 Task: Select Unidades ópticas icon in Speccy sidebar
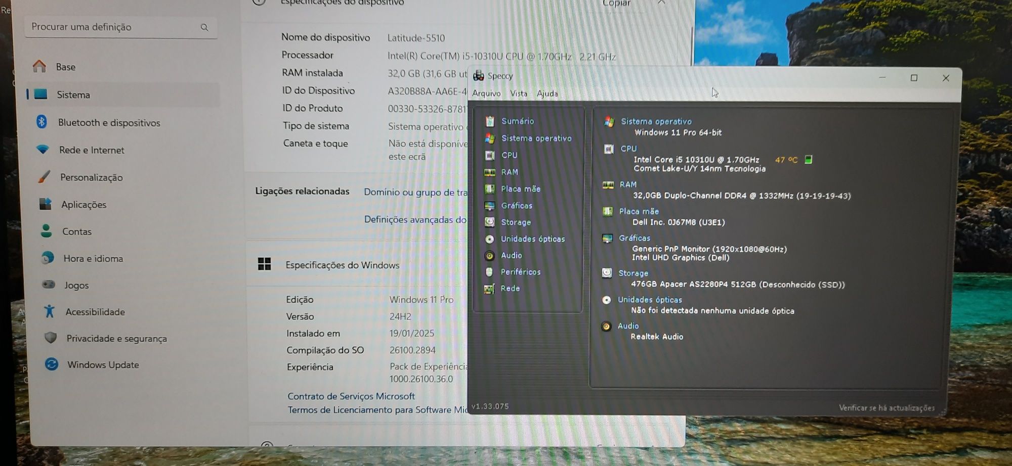tap(489, 239)
